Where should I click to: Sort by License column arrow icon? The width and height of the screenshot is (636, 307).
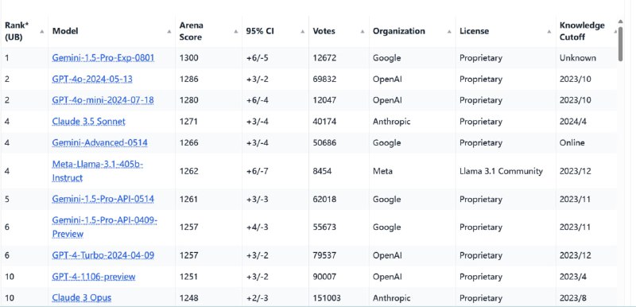[549, 32]
